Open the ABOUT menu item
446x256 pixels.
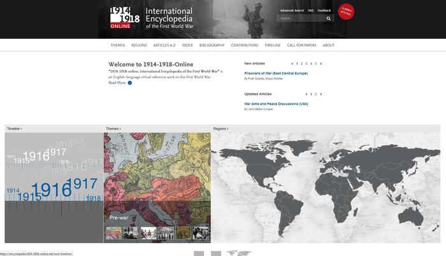click(x=329, y=45)
